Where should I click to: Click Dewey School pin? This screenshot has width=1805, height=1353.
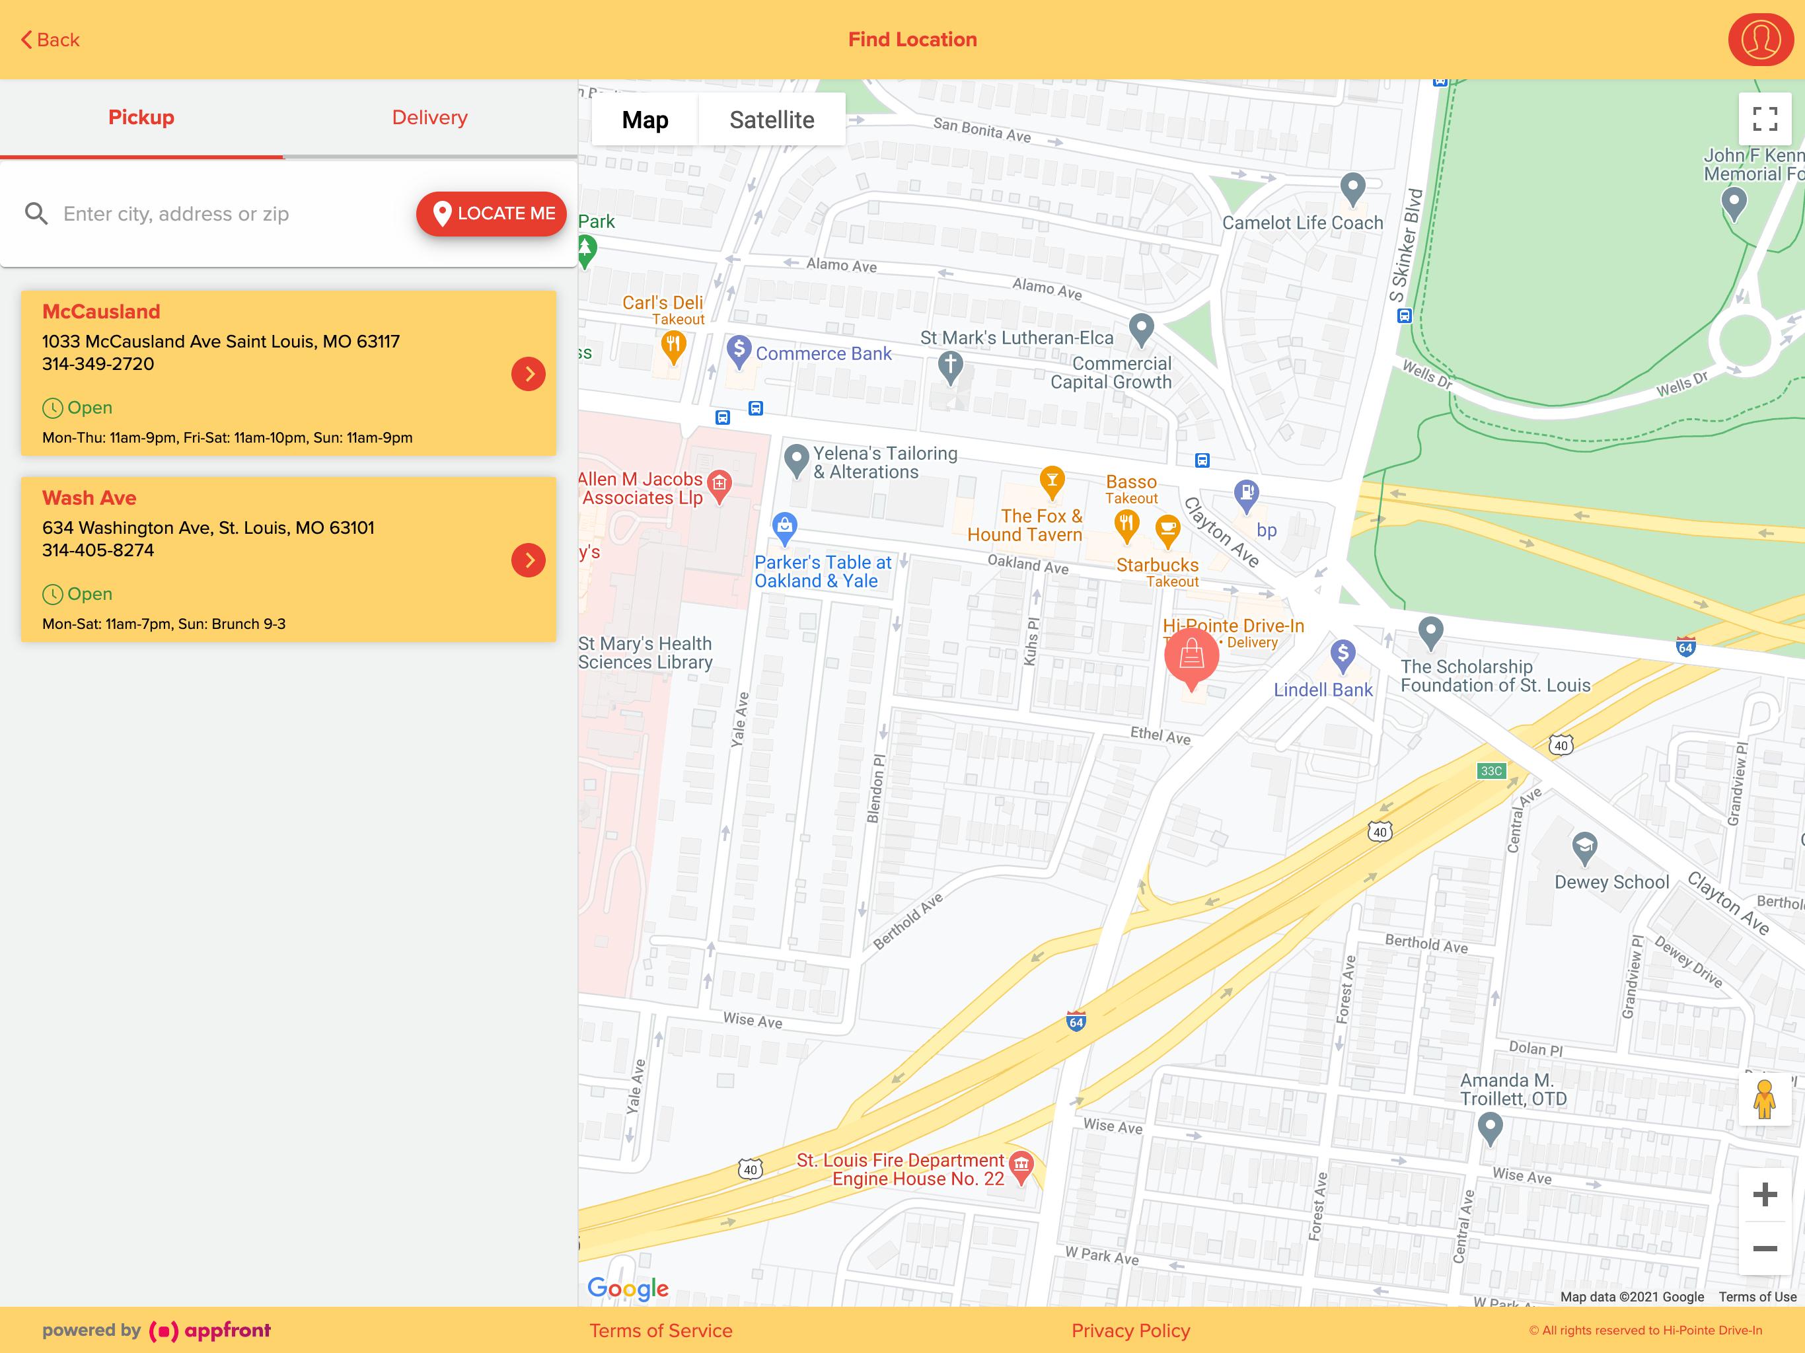click(1584, 849)
